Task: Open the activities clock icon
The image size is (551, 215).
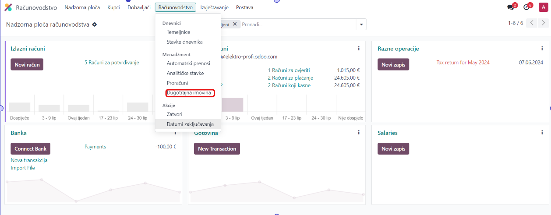Action: [526, 7]
